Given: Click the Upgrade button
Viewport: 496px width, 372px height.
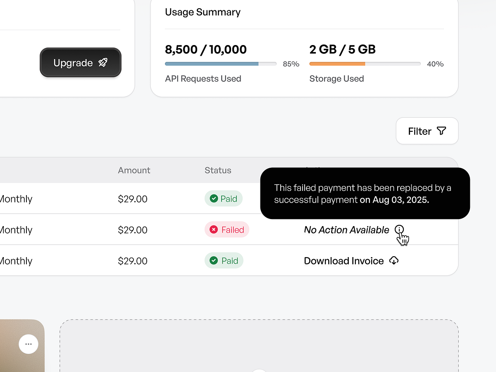Looking at the screenshot, I should (x=80, y=63).
